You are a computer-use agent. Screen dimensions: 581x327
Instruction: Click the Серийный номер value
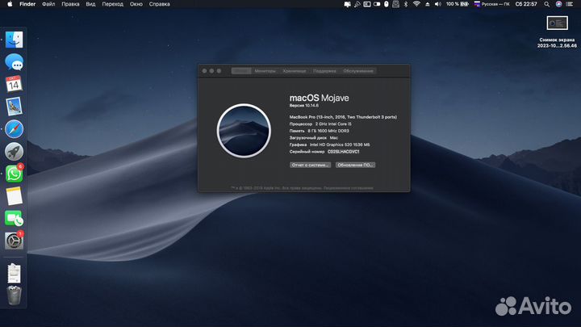pyautogui.click(x=343, y=152)
